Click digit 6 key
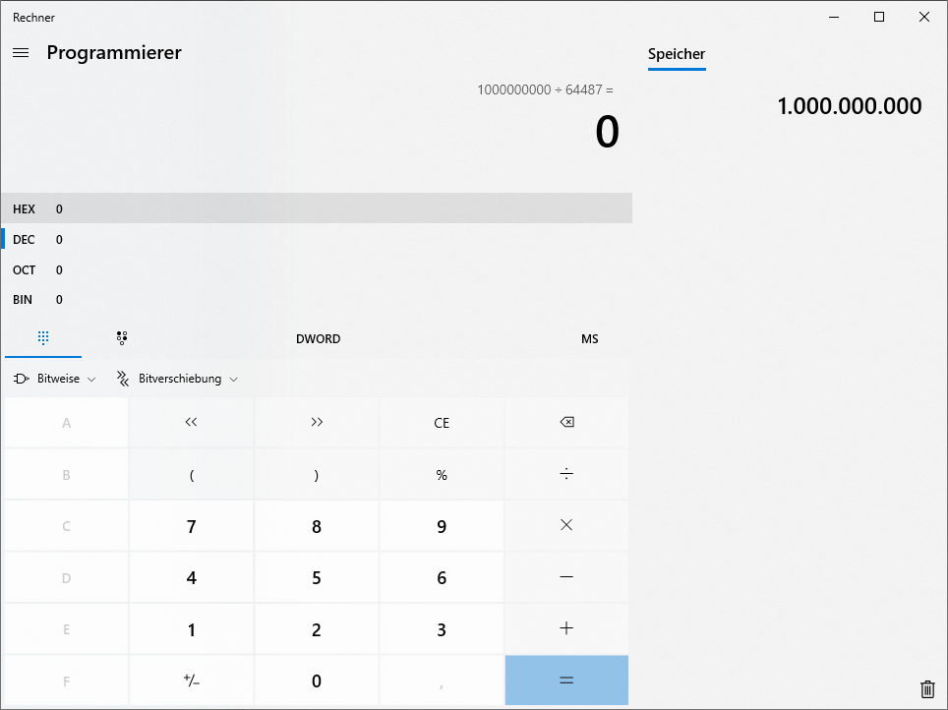This screenshot has width=948, height=710. point(442,577)
